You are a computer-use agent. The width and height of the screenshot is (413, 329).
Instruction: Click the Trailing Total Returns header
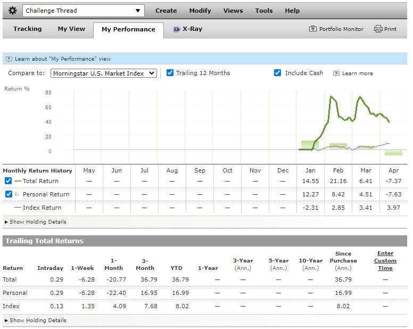click(44, 241)
